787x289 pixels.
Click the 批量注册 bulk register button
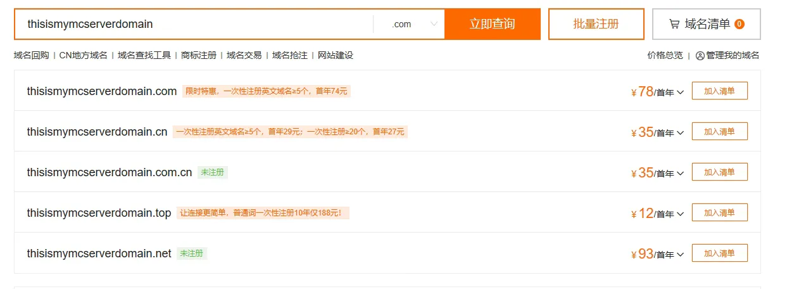596,24
